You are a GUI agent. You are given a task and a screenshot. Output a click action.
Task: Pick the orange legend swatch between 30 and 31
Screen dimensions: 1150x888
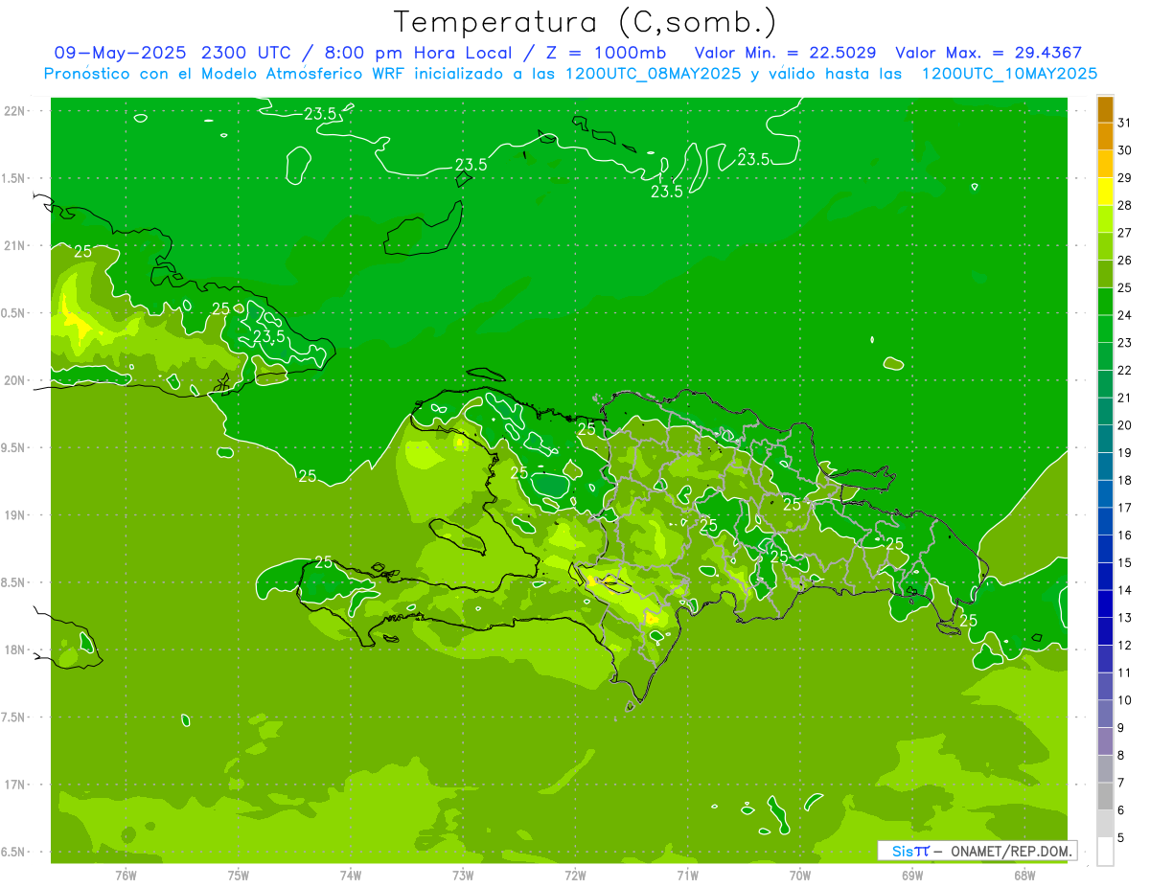coord(1105,137)
